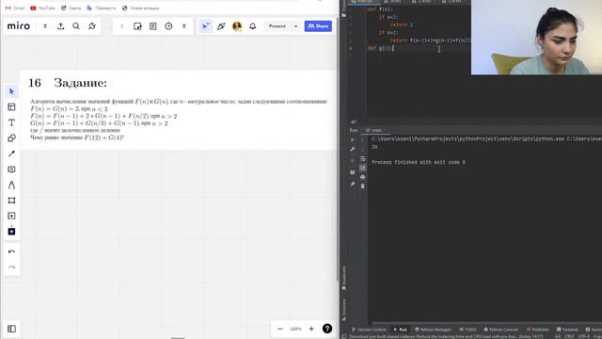Click 'Process finished with exit code 0' line

click(419, 162)
